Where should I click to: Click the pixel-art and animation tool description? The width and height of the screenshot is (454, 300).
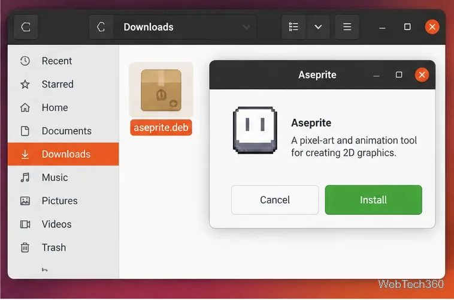tap(354, 147)
